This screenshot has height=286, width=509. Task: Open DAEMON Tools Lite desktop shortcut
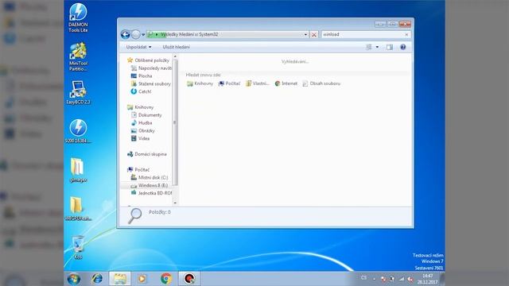(x=78, y=17)
